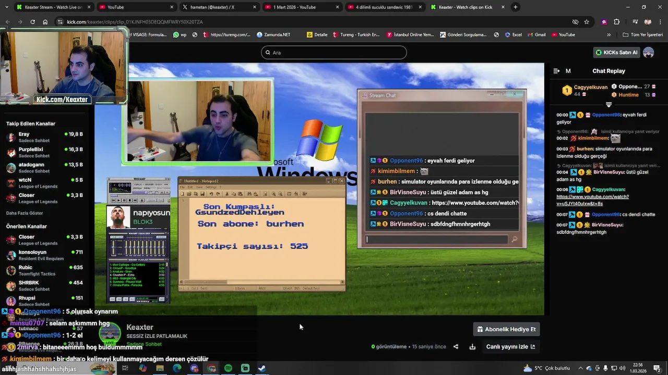Open Rubic recommended channel
668x375 pixels.
click(44, 270)
